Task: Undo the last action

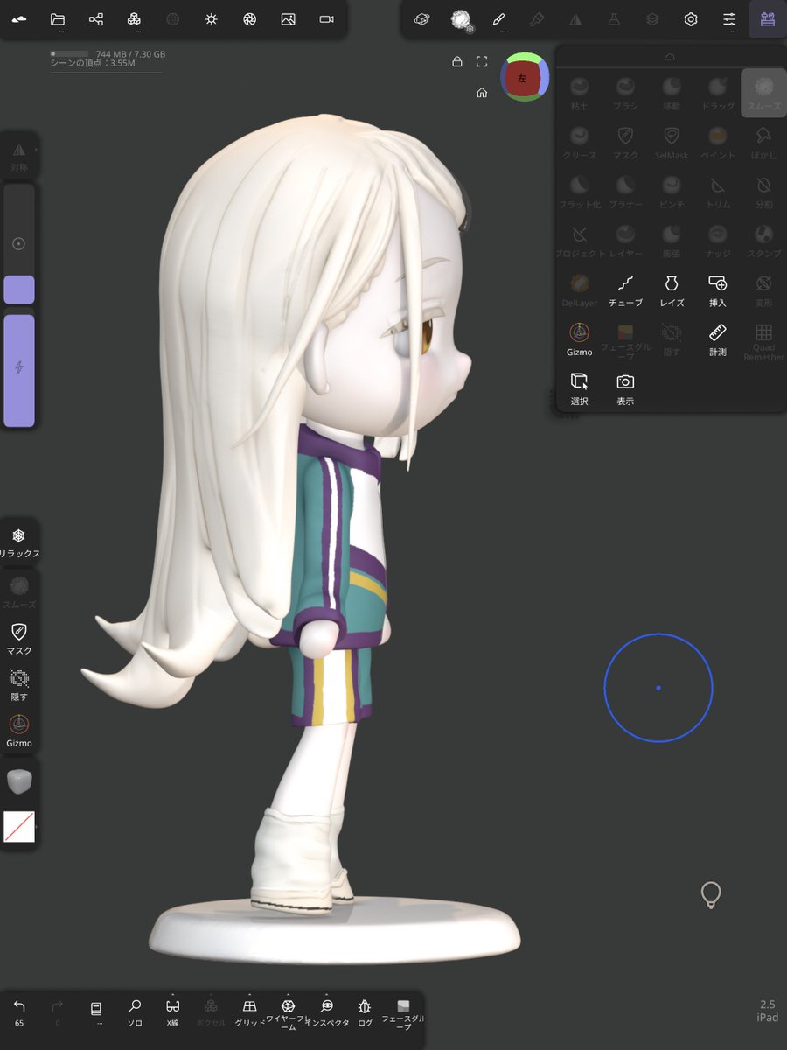Action: pyautogui.click(x=19, y=1011)
